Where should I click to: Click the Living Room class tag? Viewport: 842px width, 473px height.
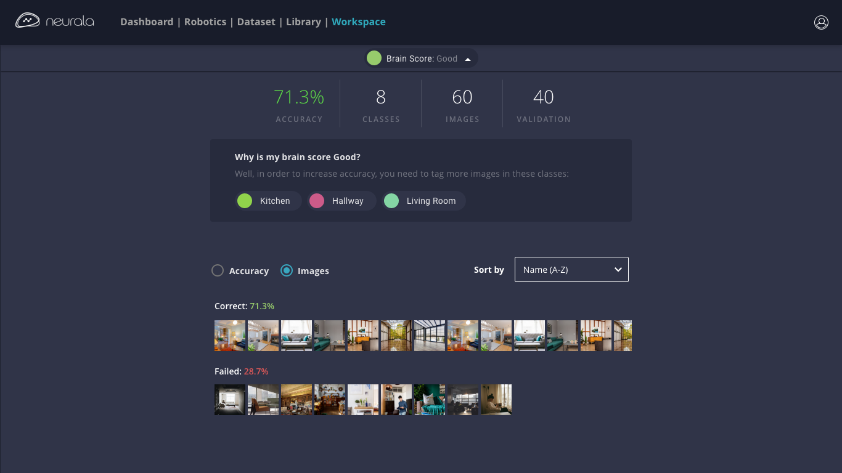coord(423,201)
